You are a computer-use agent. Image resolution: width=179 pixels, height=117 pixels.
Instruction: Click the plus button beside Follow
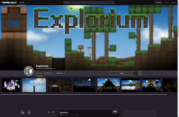pyautogui.click(x=140, y=73)
